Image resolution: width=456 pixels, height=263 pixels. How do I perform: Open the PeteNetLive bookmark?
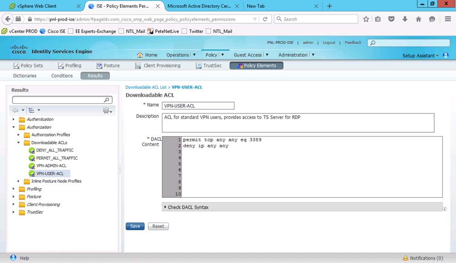click(163, 31)
